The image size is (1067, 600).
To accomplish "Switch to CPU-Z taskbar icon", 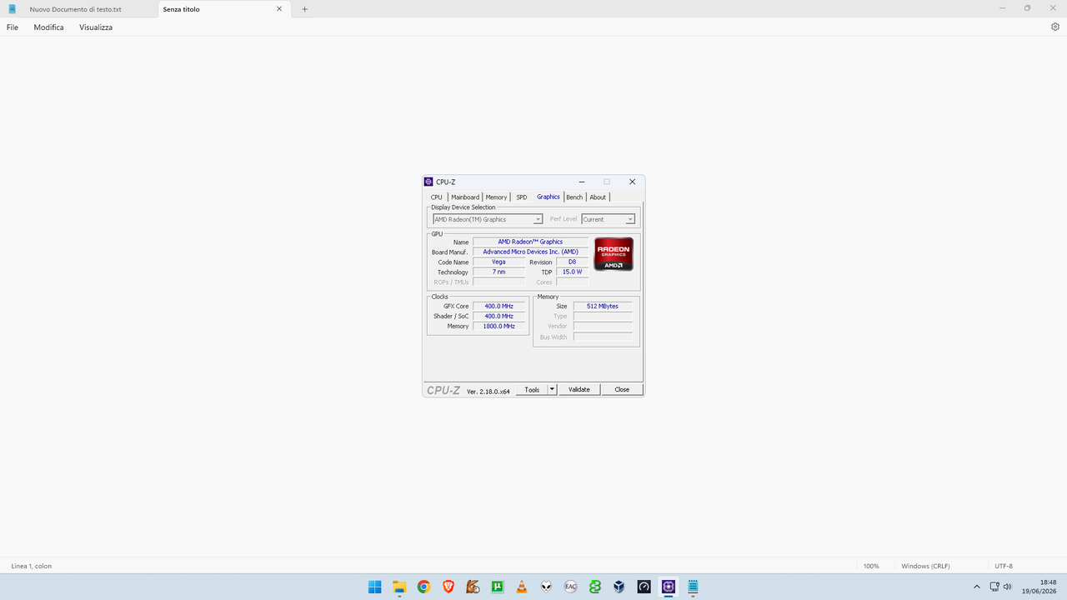I will 668,587.
